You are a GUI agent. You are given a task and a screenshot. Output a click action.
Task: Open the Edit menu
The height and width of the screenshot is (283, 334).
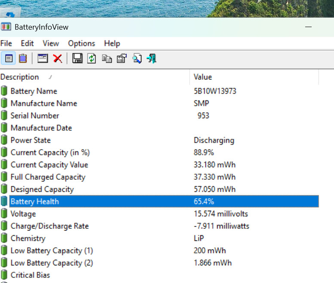[27, 43]
